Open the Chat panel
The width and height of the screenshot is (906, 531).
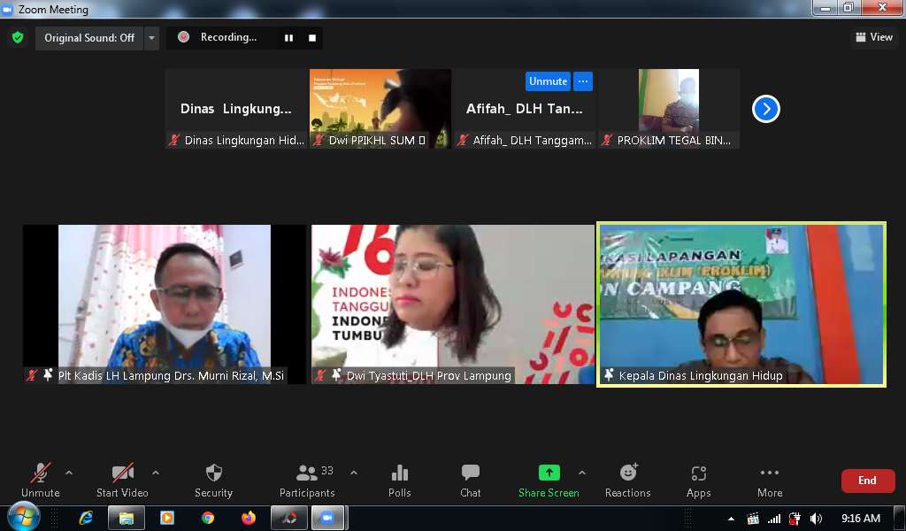(471, 481)
